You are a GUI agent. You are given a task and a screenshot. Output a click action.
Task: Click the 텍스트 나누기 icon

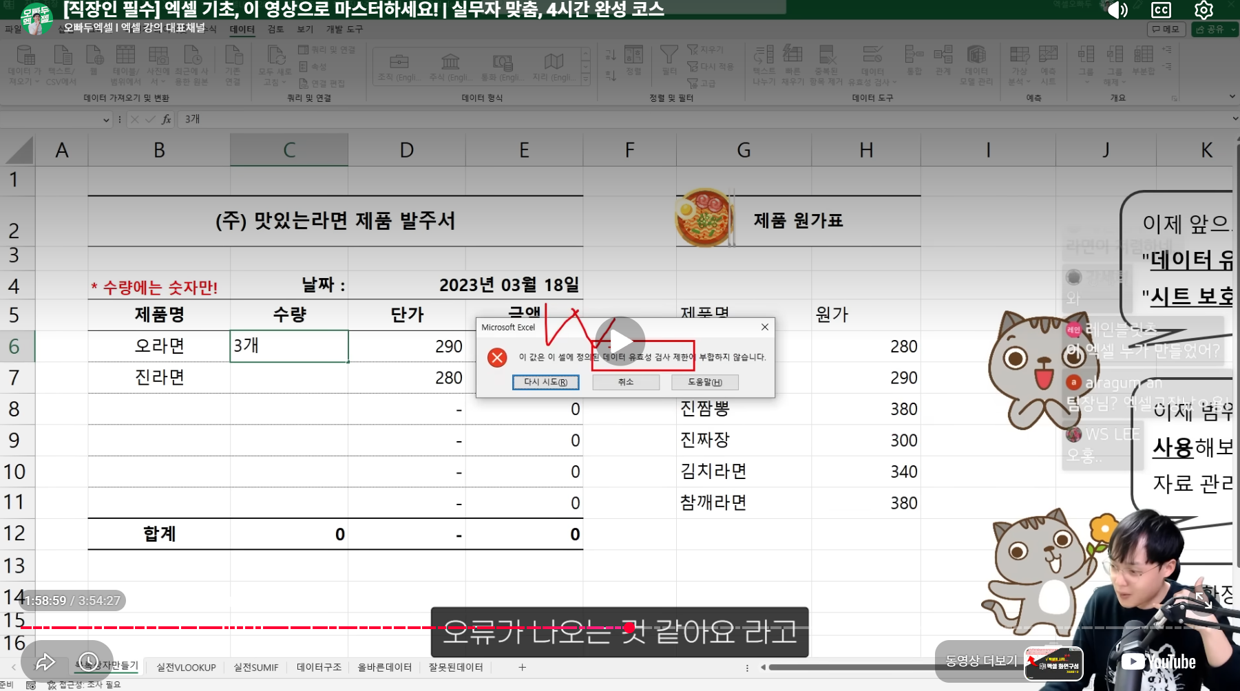coord(764,65)
